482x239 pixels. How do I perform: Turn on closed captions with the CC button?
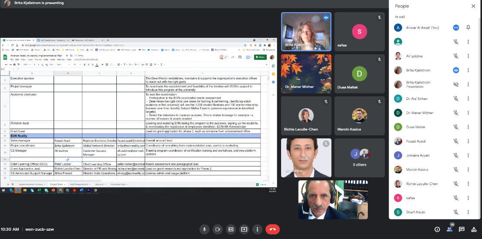point(231,229)
